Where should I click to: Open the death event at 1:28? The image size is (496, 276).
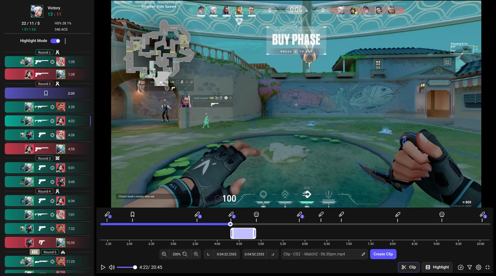tap(48, 74)
